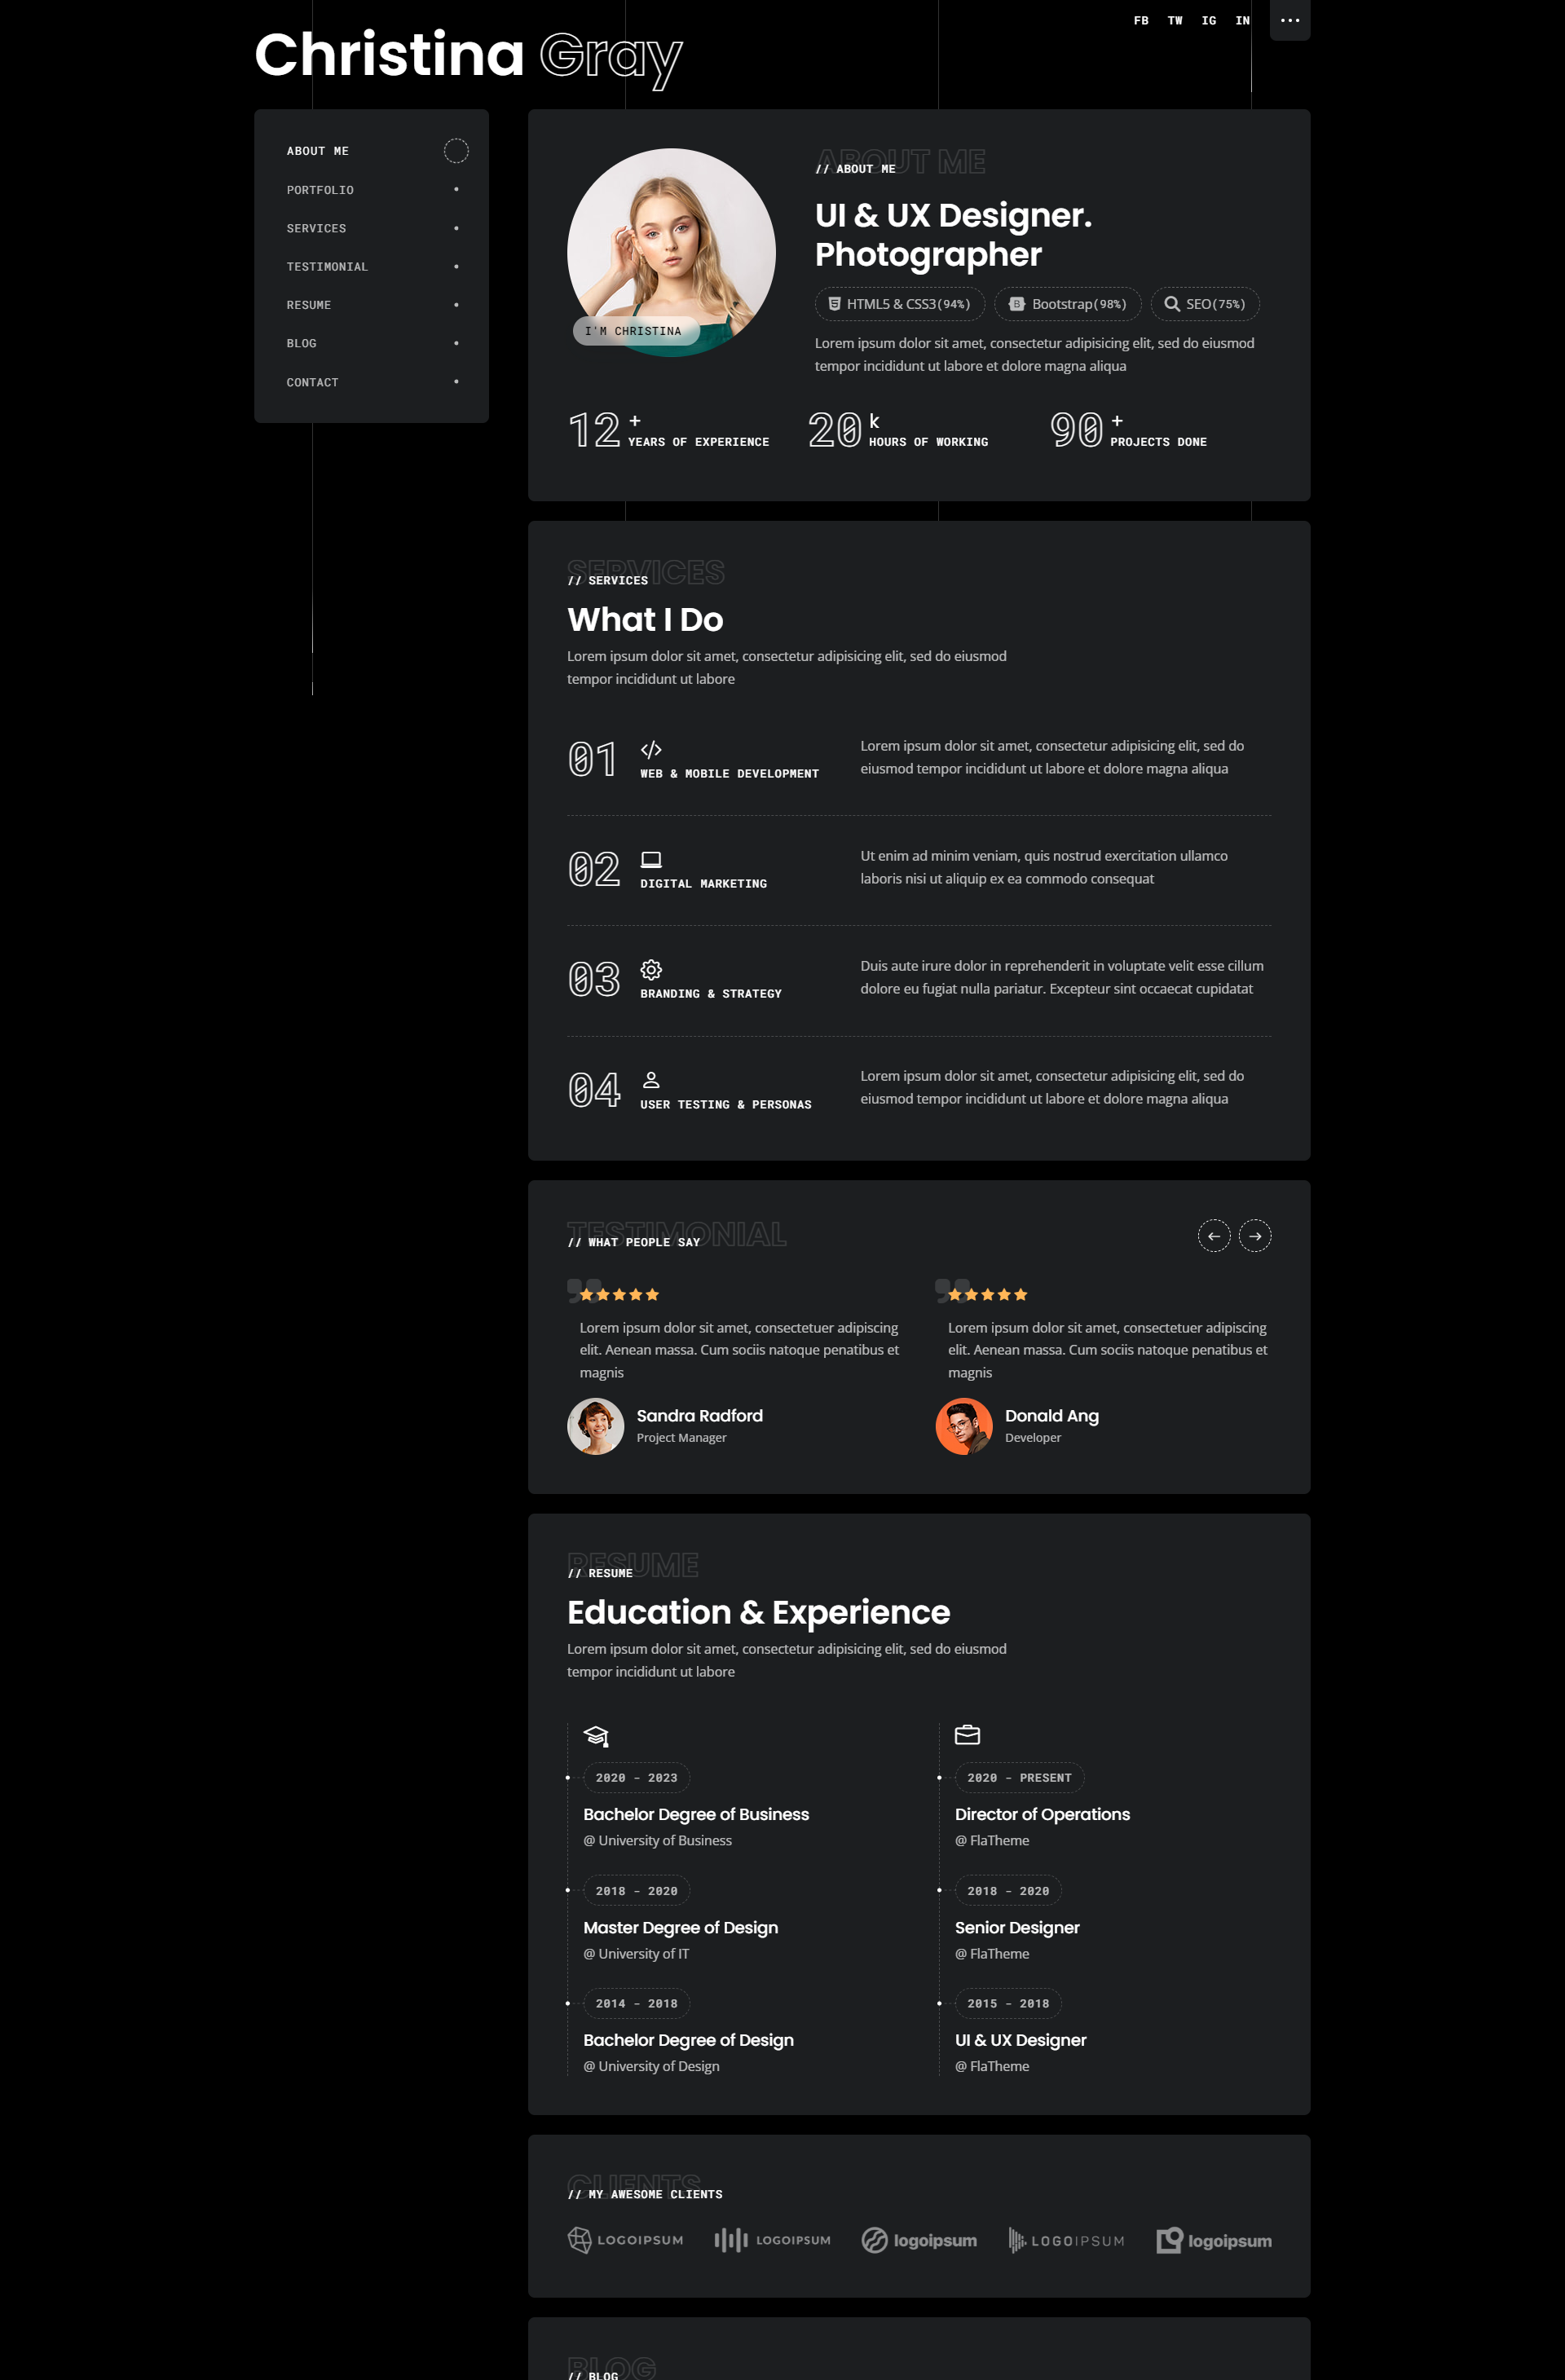Click the user icon for User Testing
The width and height of the screenshot is (1565, 2380).
651,1080
